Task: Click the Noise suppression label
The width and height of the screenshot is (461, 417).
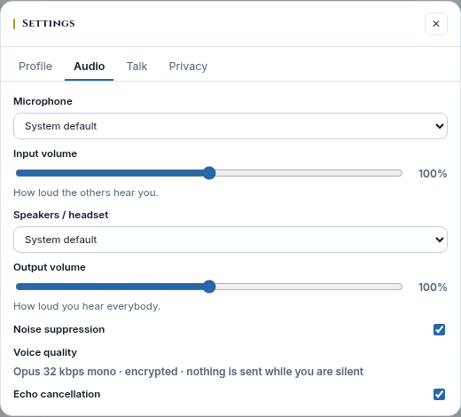Action: [59, 329]
